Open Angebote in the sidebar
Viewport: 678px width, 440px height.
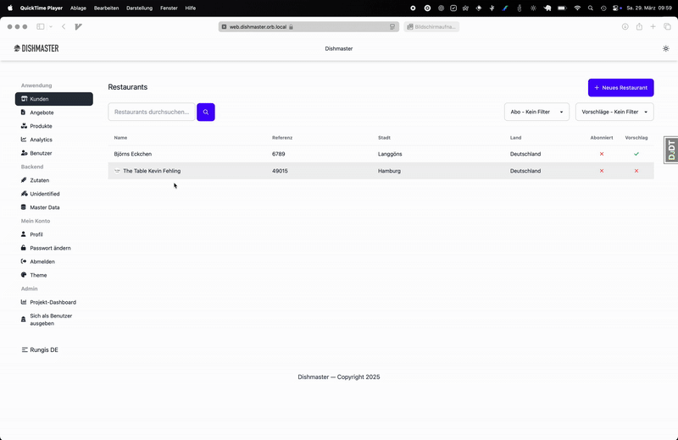[x=42, y=113]
